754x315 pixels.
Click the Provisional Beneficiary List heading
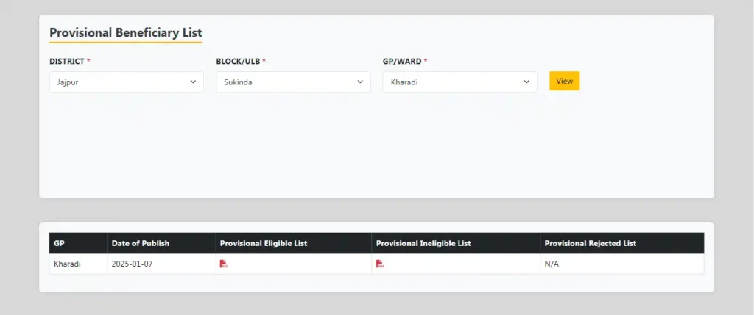point(125,32)
